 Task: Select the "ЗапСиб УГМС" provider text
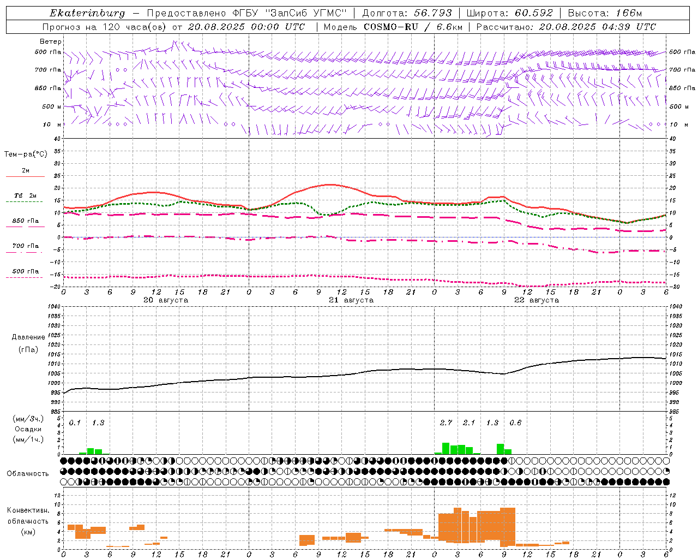306,13
